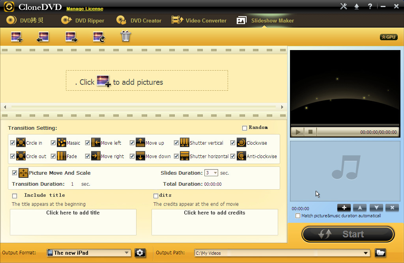
Task: Click the preview playback progress bar
Action: click(x=345, y=125)
